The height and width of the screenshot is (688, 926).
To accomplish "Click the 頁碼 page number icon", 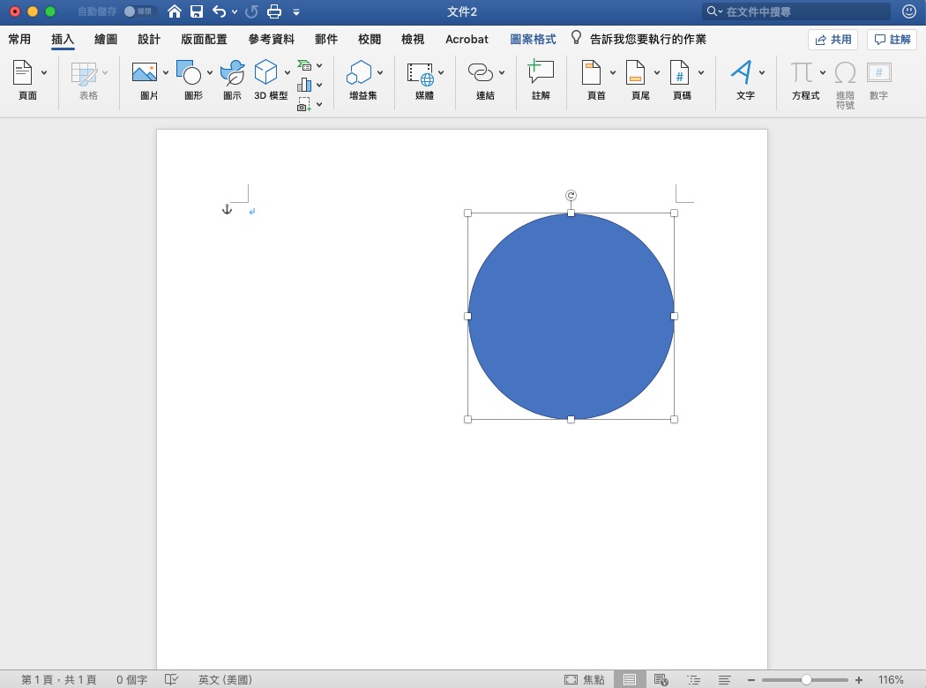I will 678,73.
